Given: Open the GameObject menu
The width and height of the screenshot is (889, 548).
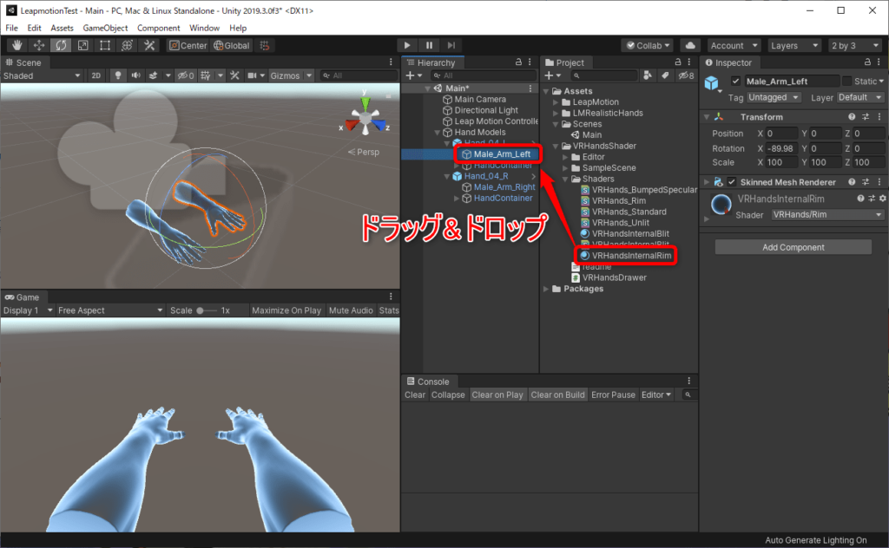Looking at the screenshot, I should tap(105, 28).
